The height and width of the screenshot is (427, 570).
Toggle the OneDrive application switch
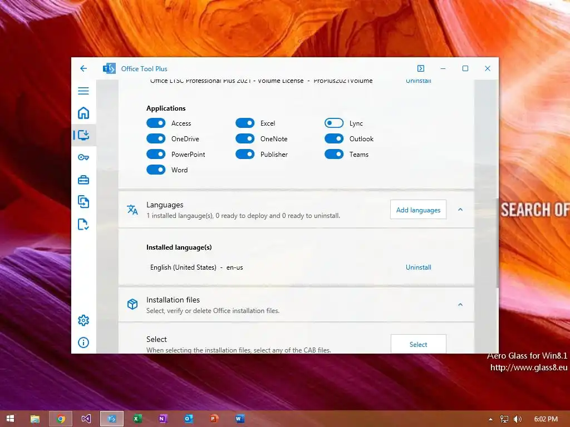pos(156,138)
